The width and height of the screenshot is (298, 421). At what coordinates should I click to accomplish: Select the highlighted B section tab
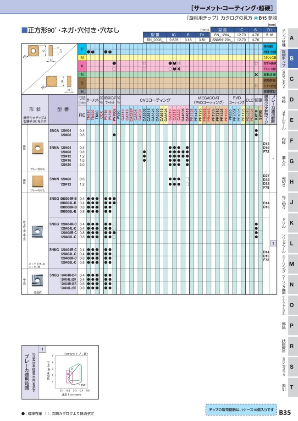tap(292, 59)
